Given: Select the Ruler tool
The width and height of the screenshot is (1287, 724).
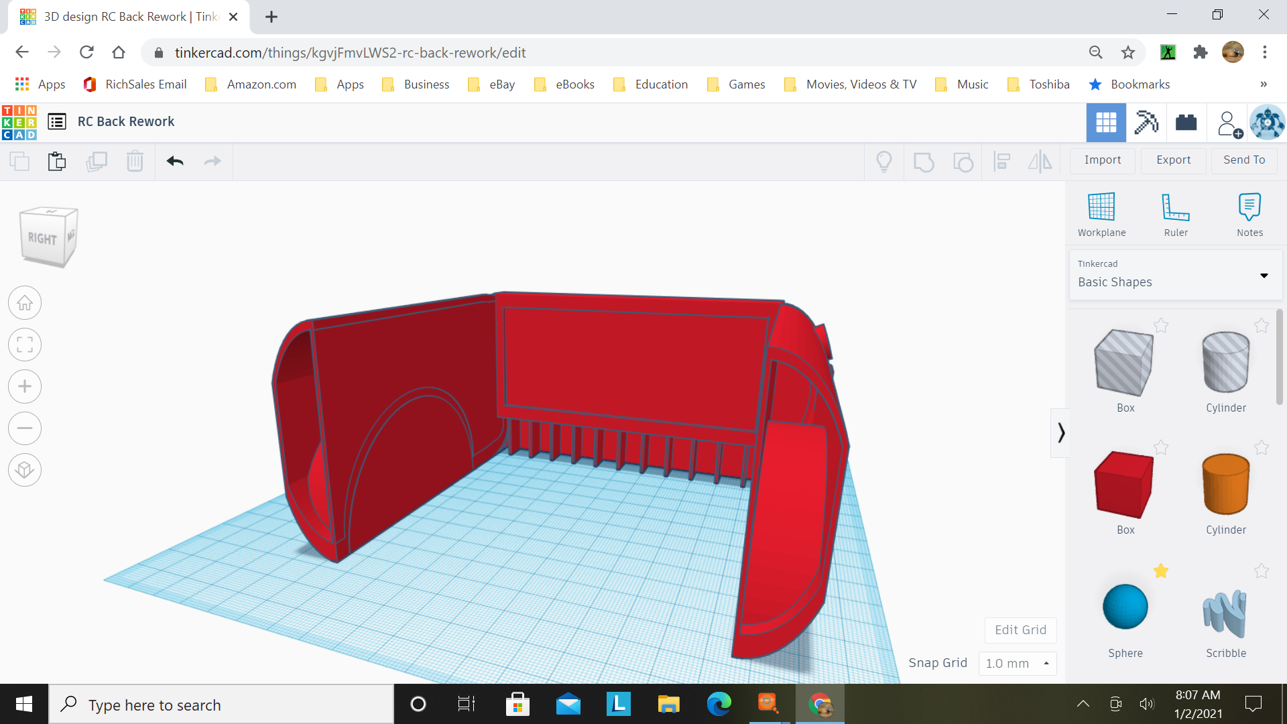Looking at the screenshot, I should 1175,207.
